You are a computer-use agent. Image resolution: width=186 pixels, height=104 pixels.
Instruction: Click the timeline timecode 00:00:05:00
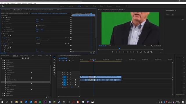pos(63,58)
